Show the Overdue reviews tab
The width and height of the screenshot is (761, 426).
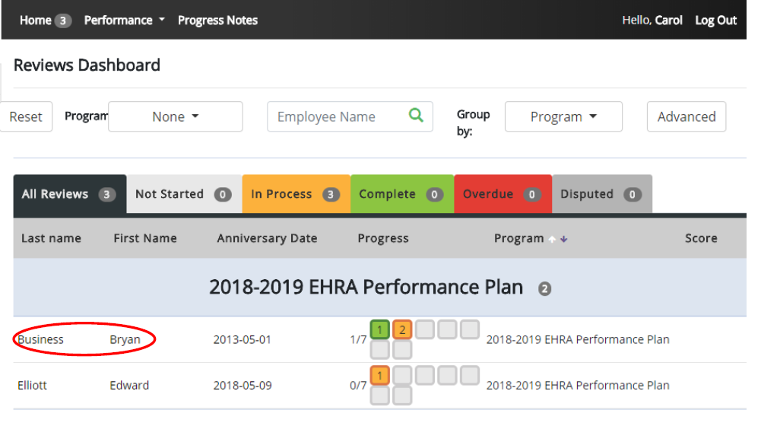click(502, 195)
